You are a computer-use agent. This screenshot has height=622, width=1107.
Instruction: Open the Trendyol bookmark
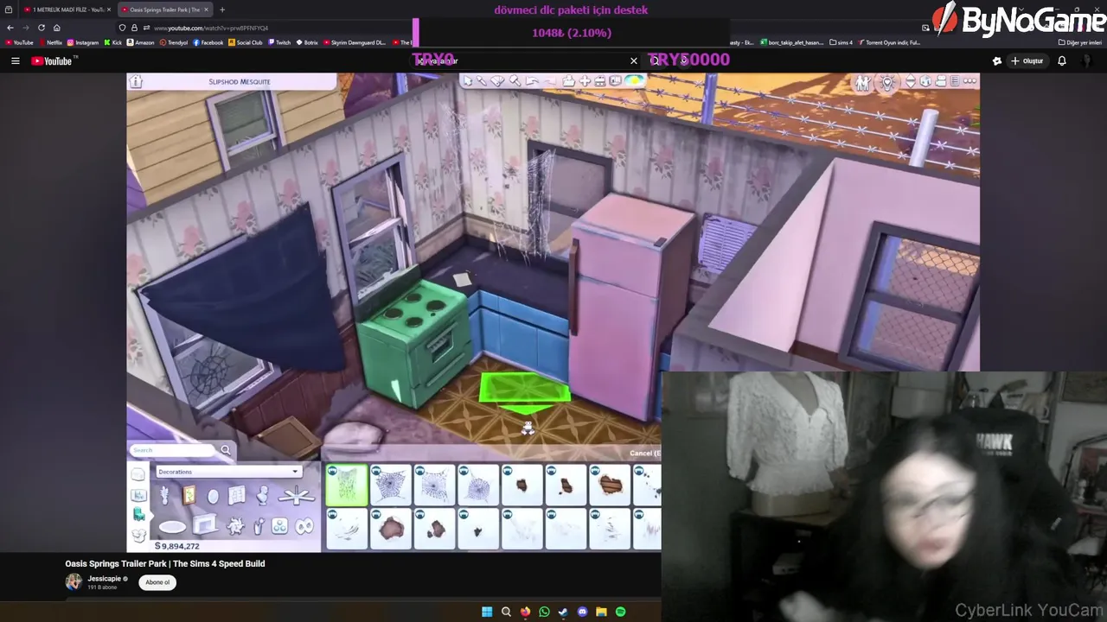[173, 42]
